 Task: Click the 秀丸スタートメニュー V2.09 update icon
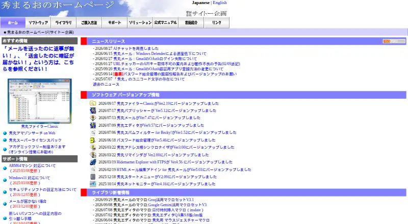click(93, 177)
